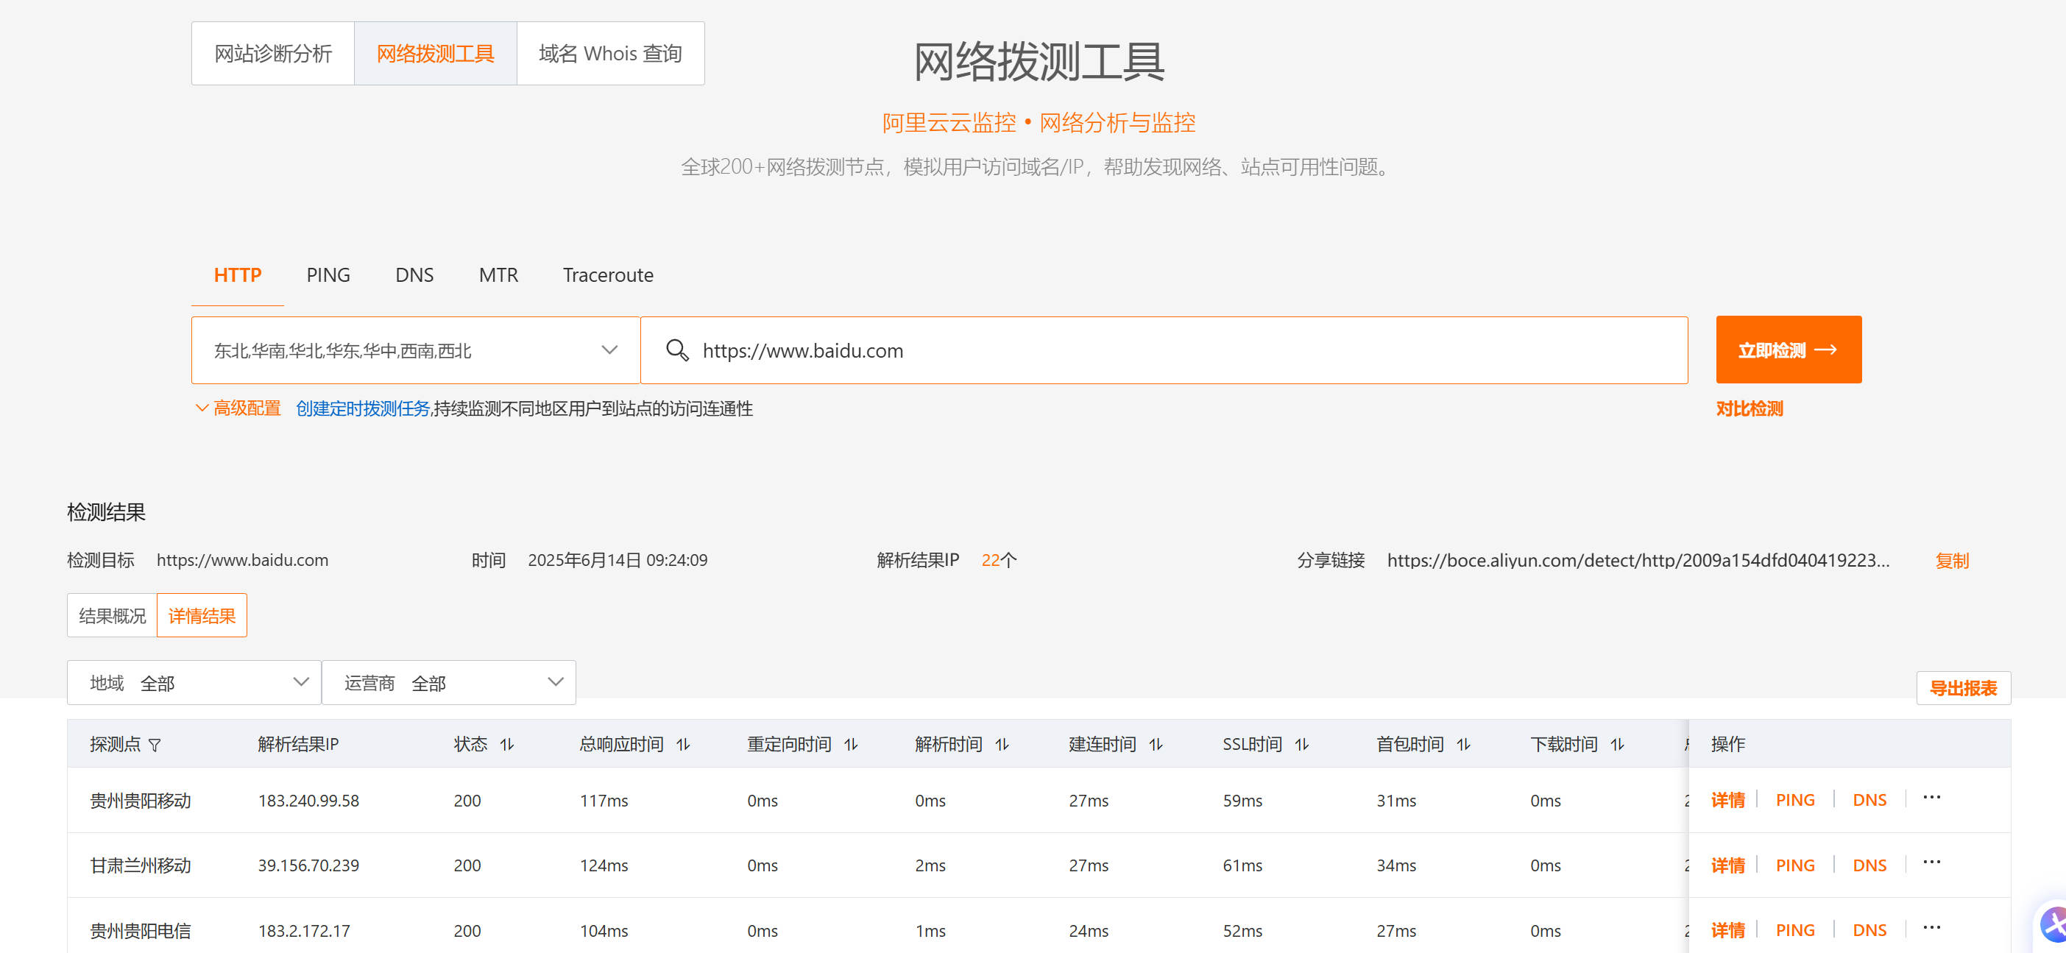Select the 网络拨测工具 tab
Viewport: 2066px width, 953px height.
click(x=436, y=53)
